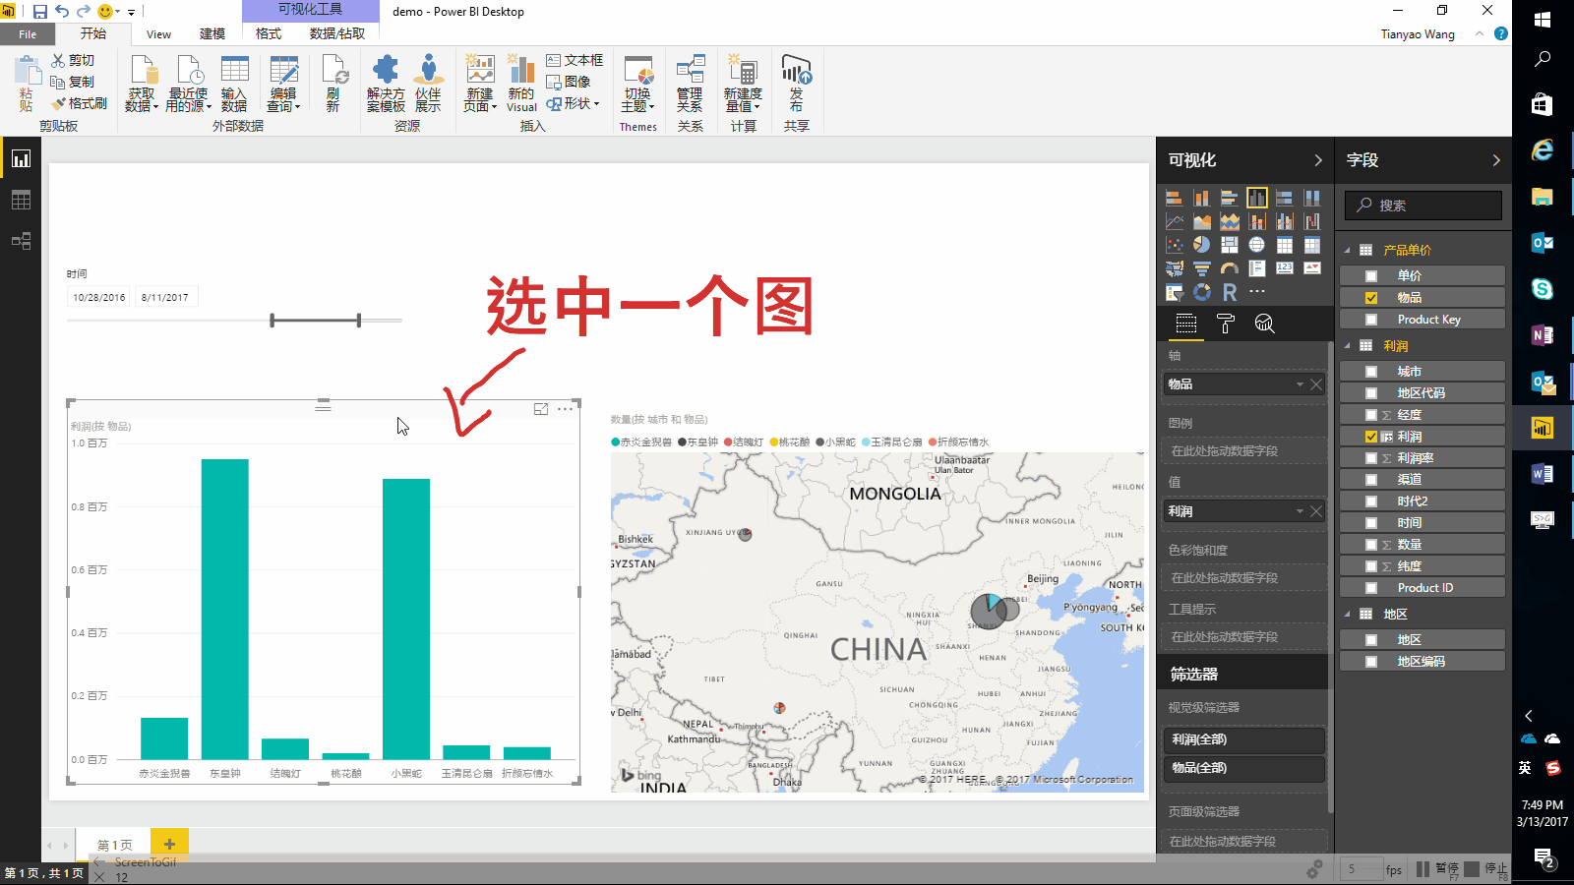The width and height of the screenshot is (1574, 885).
Task: Open the File menu
Action: [x=28, y=34]
